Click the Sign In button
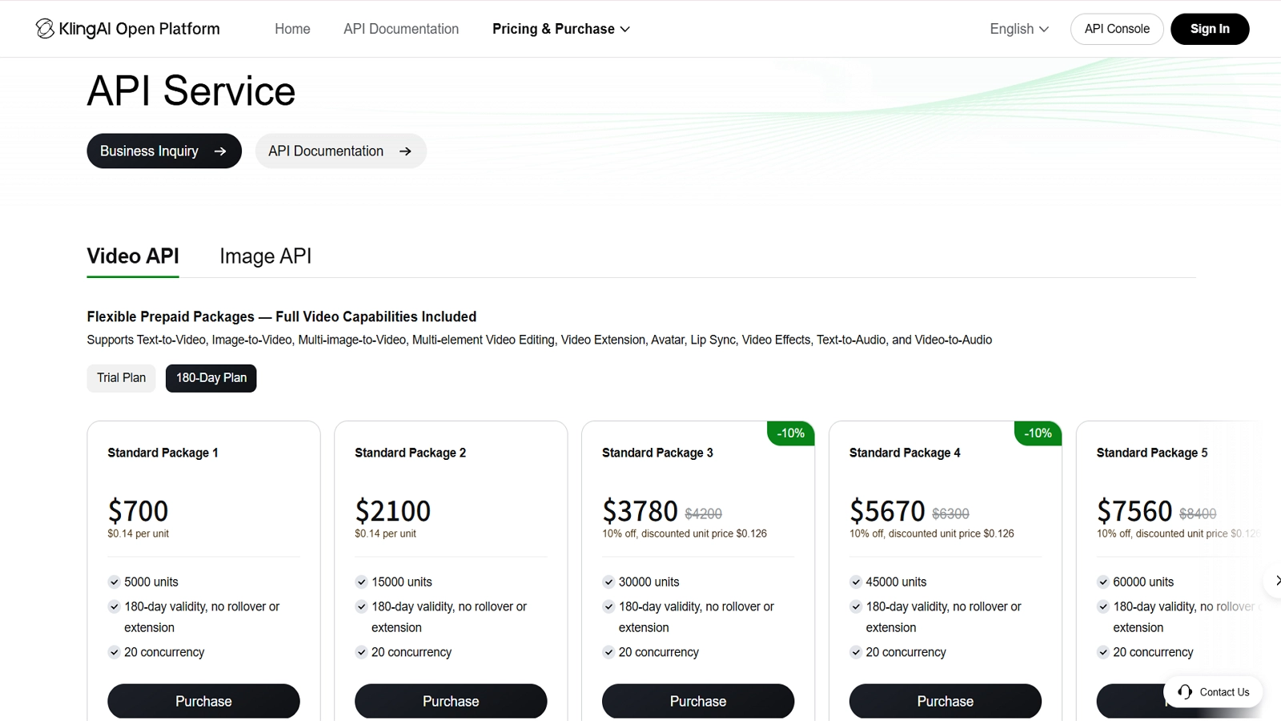The height and width of the screenshot is (721, 1281). click(x=1210, y=29)
